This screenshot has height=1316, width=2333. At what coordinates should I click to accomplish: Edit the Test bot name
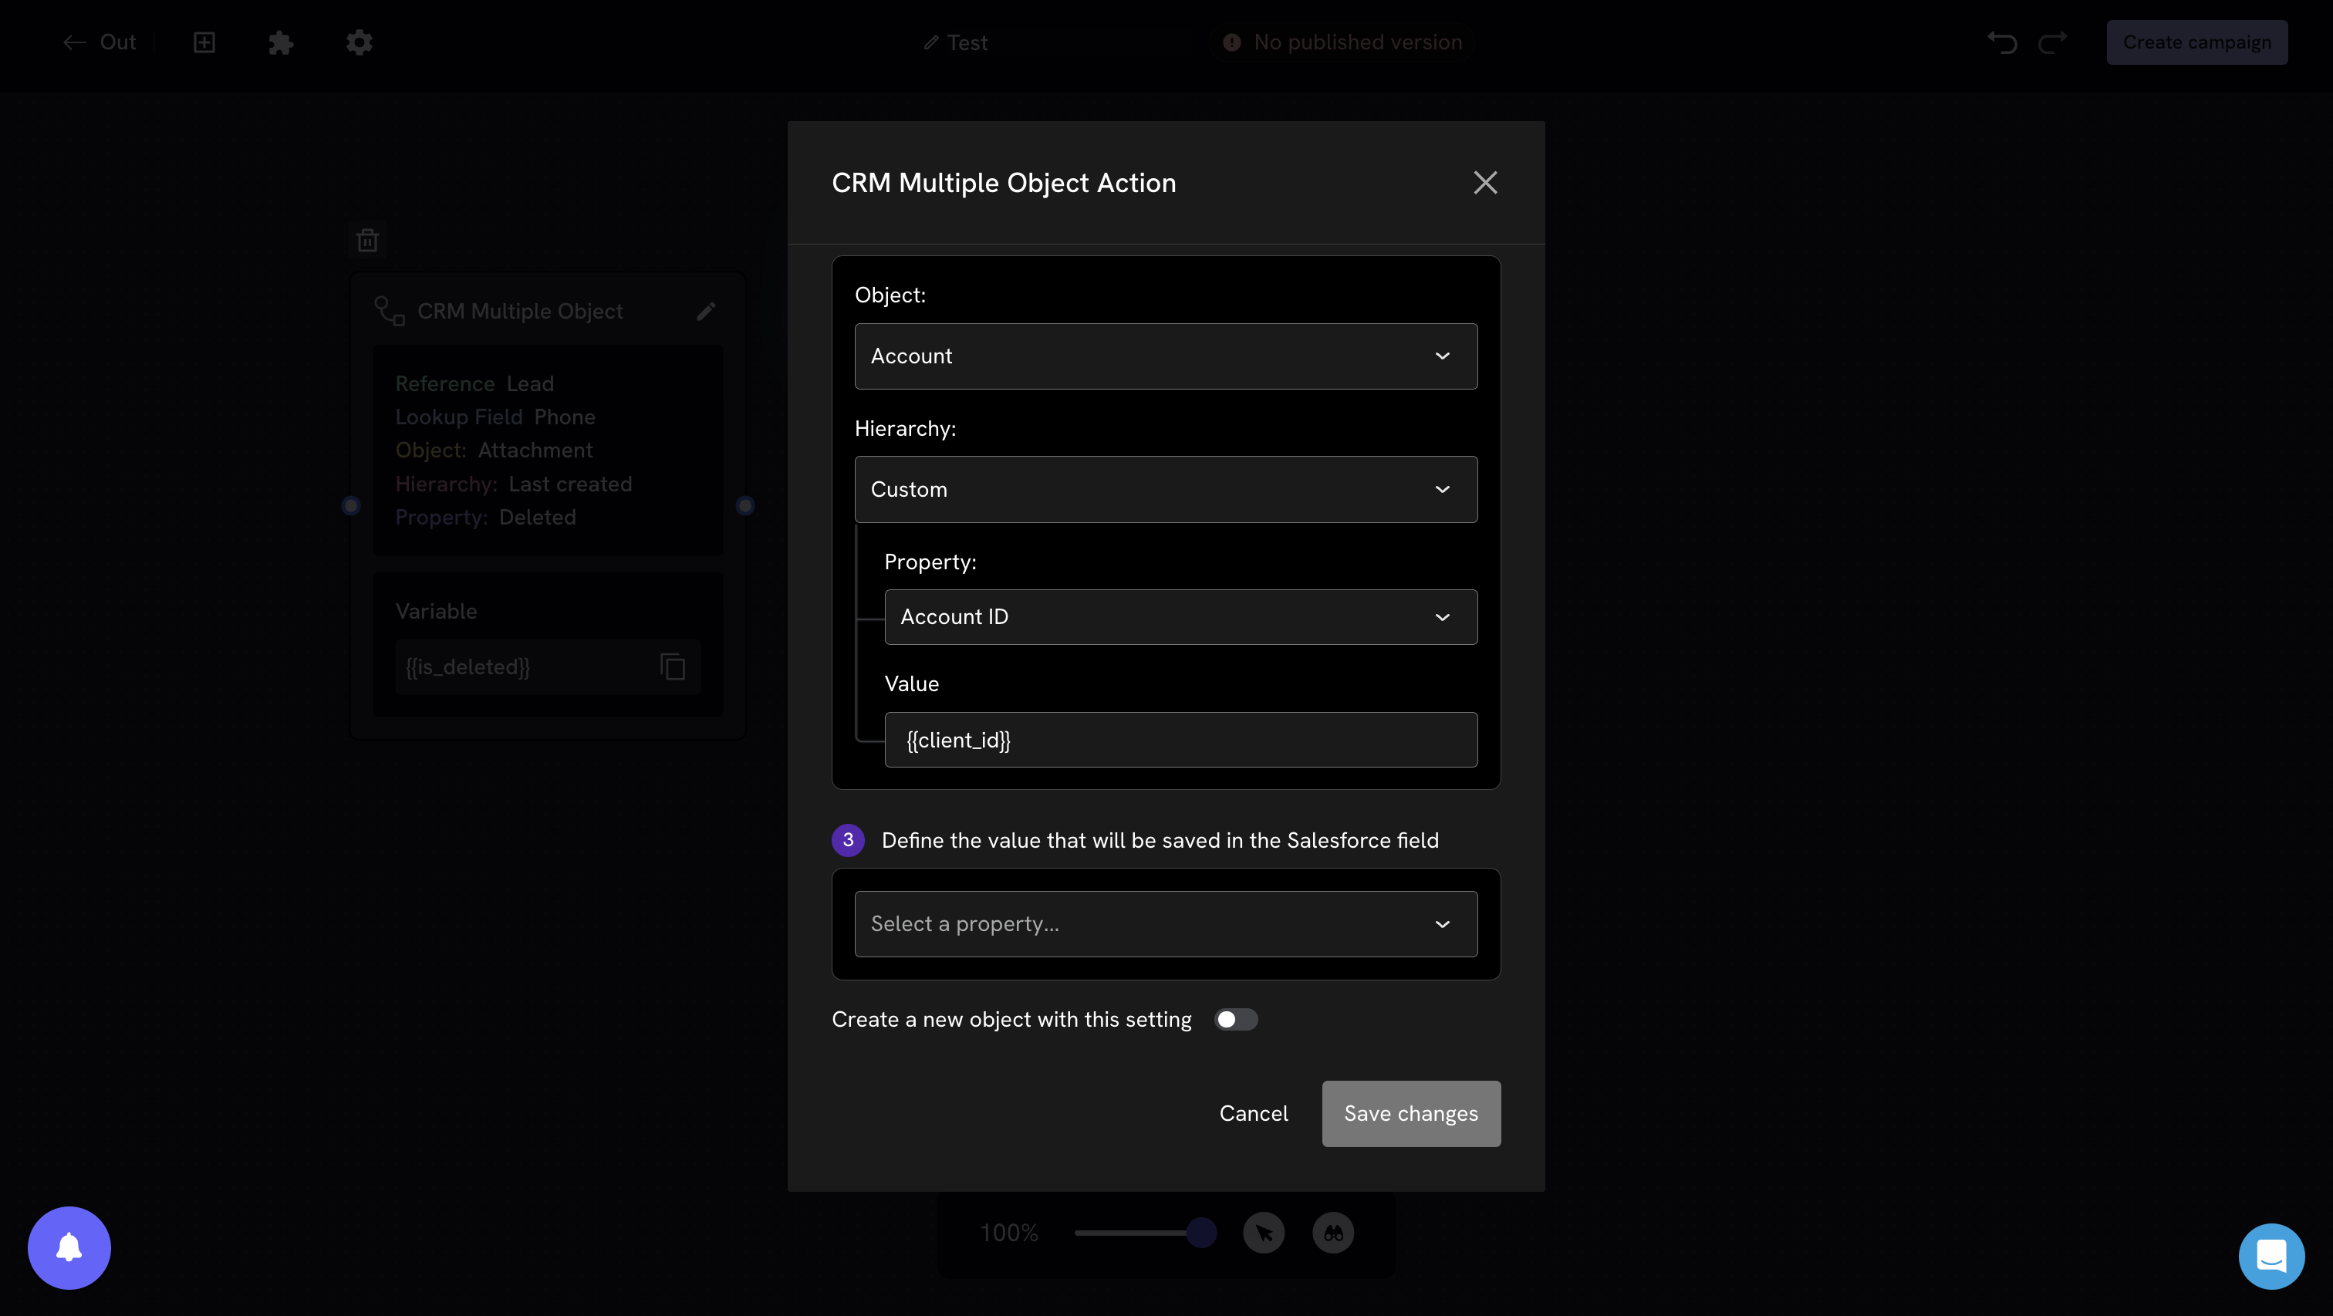(955, 42)
